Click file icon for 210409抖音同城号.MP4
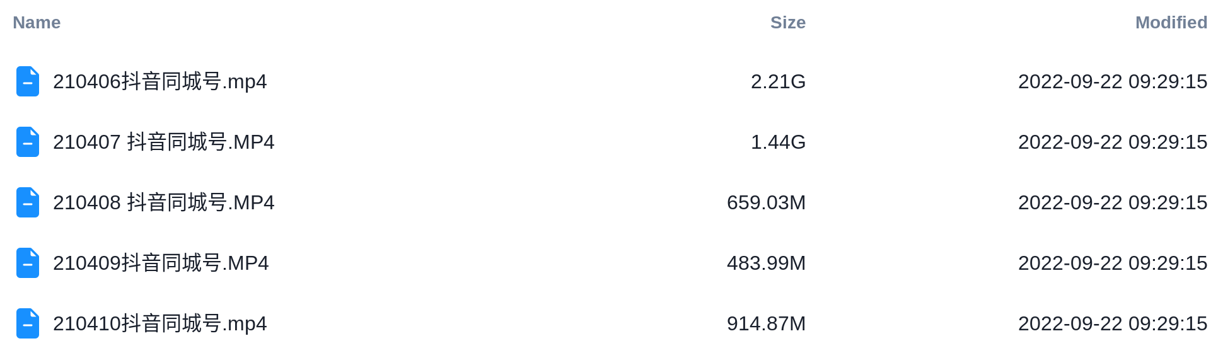 point(28,263)
